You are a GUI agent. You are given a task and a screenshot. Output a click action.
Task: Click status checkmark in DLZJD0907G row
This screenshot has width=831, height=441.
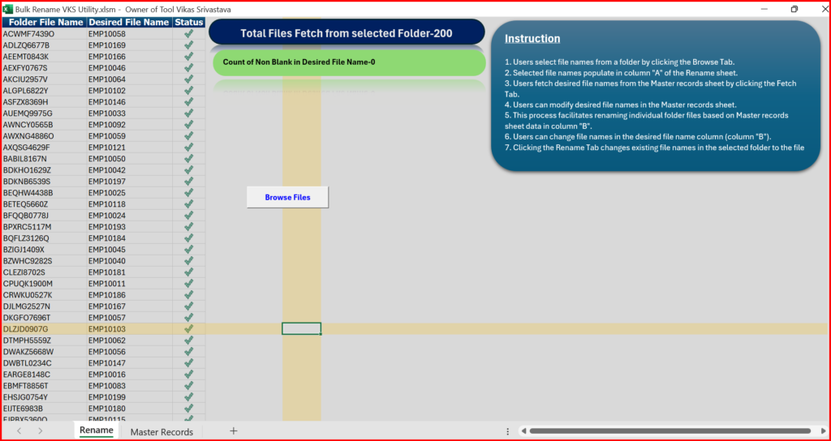point(189,329)
